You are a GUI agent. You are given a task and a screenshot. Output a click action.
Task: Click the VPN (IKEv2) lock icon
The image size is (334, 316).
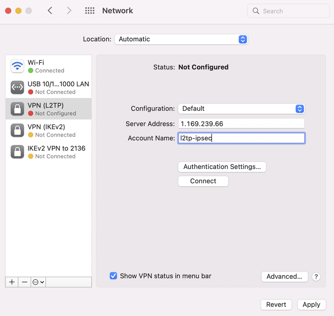click(x=17, y=131)
